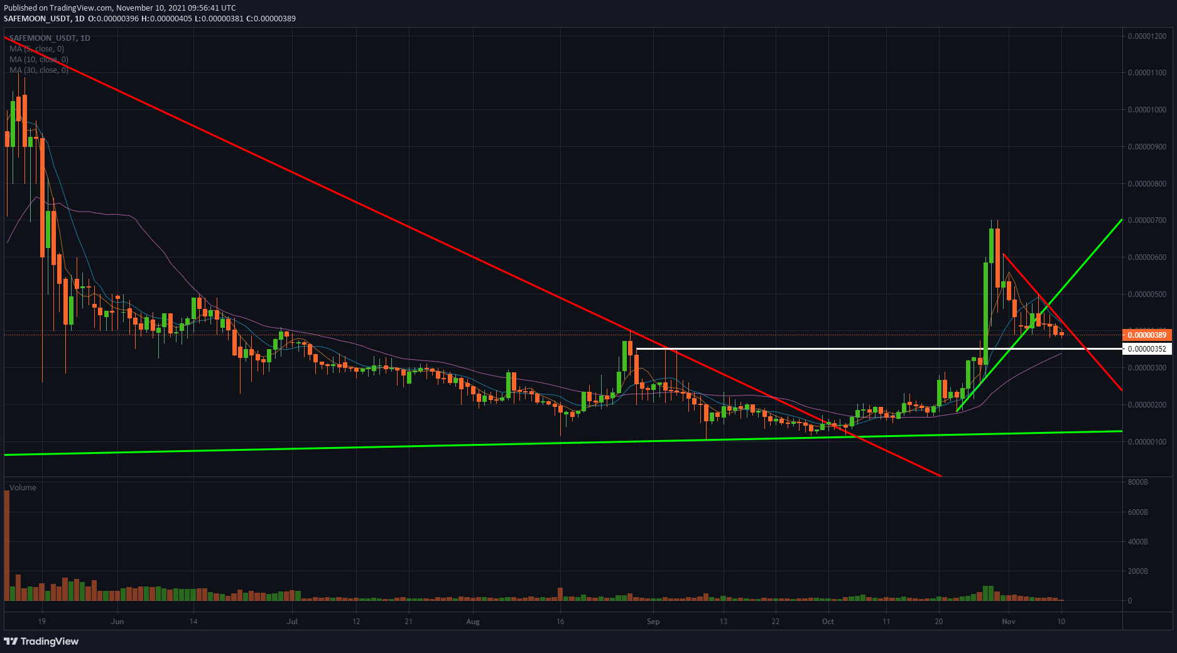The width and height of the screenshot is (1177, 653).
Task: Click the Nov date on time axis
Action: pos(1009,622)
